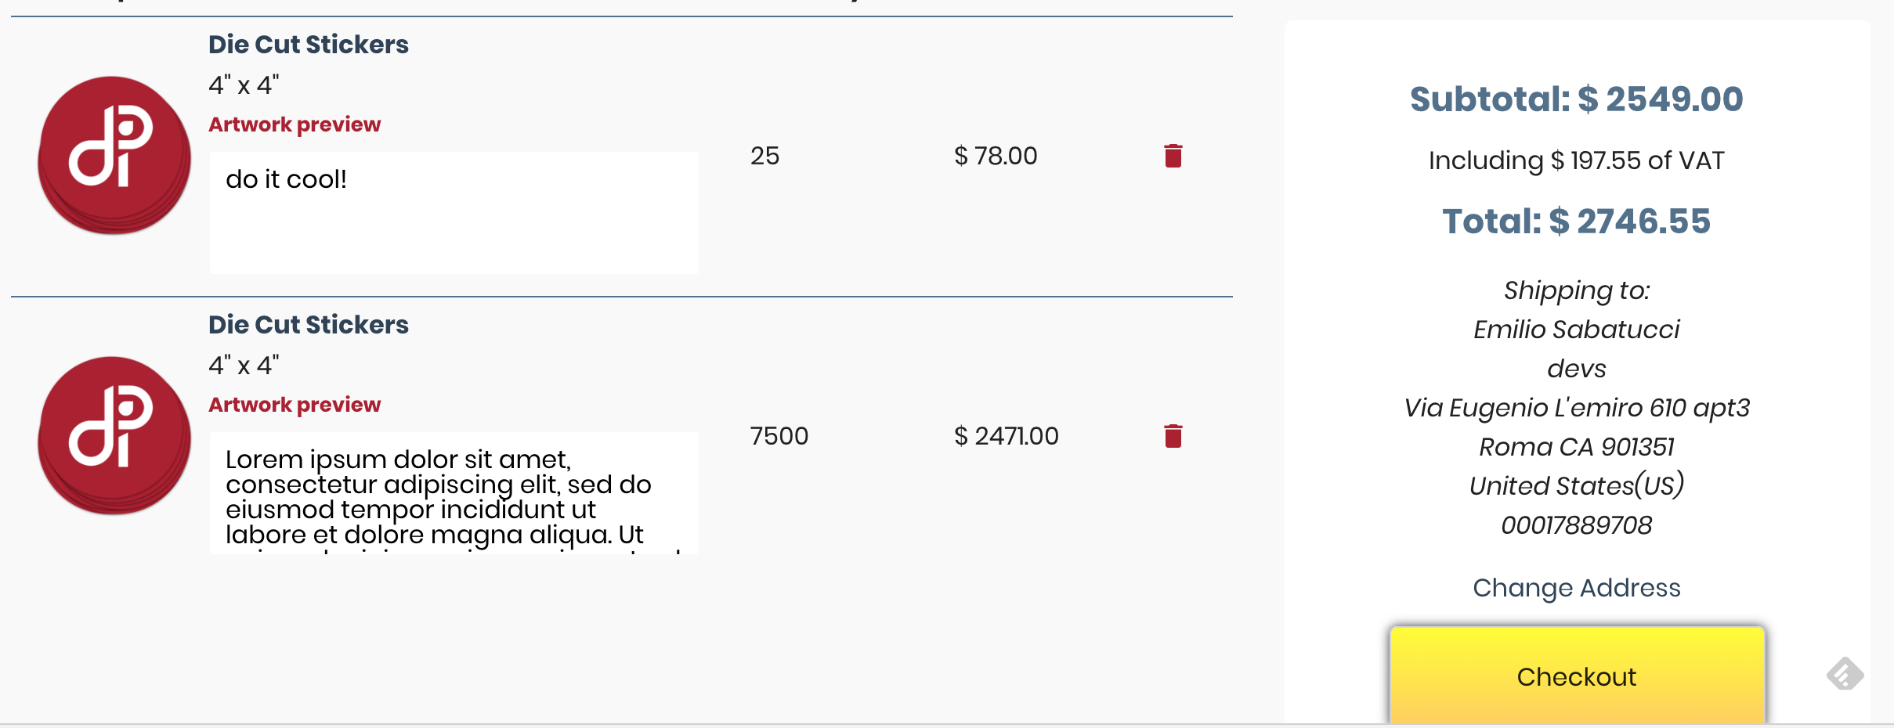Image resolution: width=1894 pixels, height=728 pixels.
Task: Select the second Die Cut Stickers title
Action: (309, 325)
